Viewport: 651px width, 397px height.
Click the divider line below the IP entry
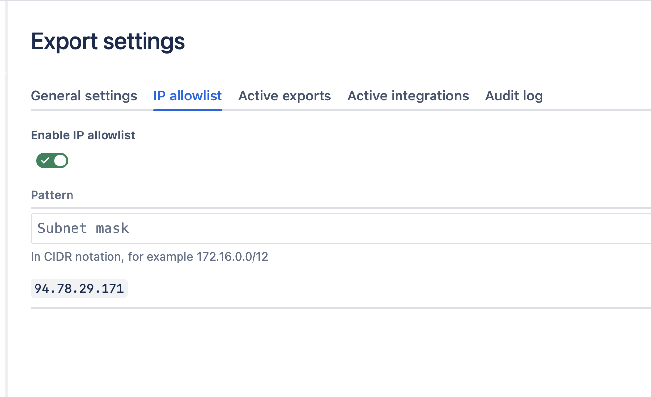pyautogui.click(x=340, y=308)
